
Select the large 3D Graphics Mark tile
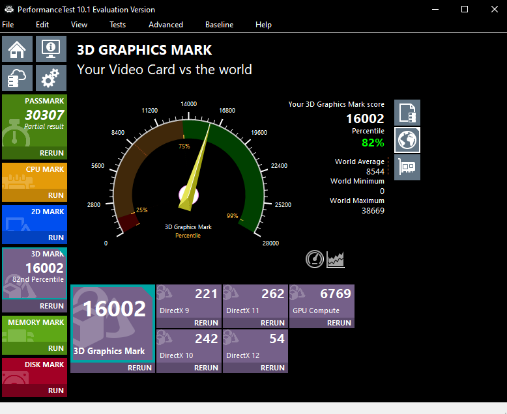[x=112, y=322]
